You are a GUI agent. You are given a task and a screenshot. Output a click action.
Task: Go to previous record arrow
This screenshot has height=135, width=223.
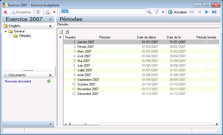point(199,12)
